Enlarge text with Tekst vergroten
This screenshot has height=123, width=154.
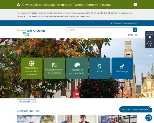coord(150,44)
